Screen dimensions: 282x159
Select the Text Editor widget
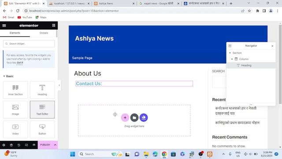[42, 110]
